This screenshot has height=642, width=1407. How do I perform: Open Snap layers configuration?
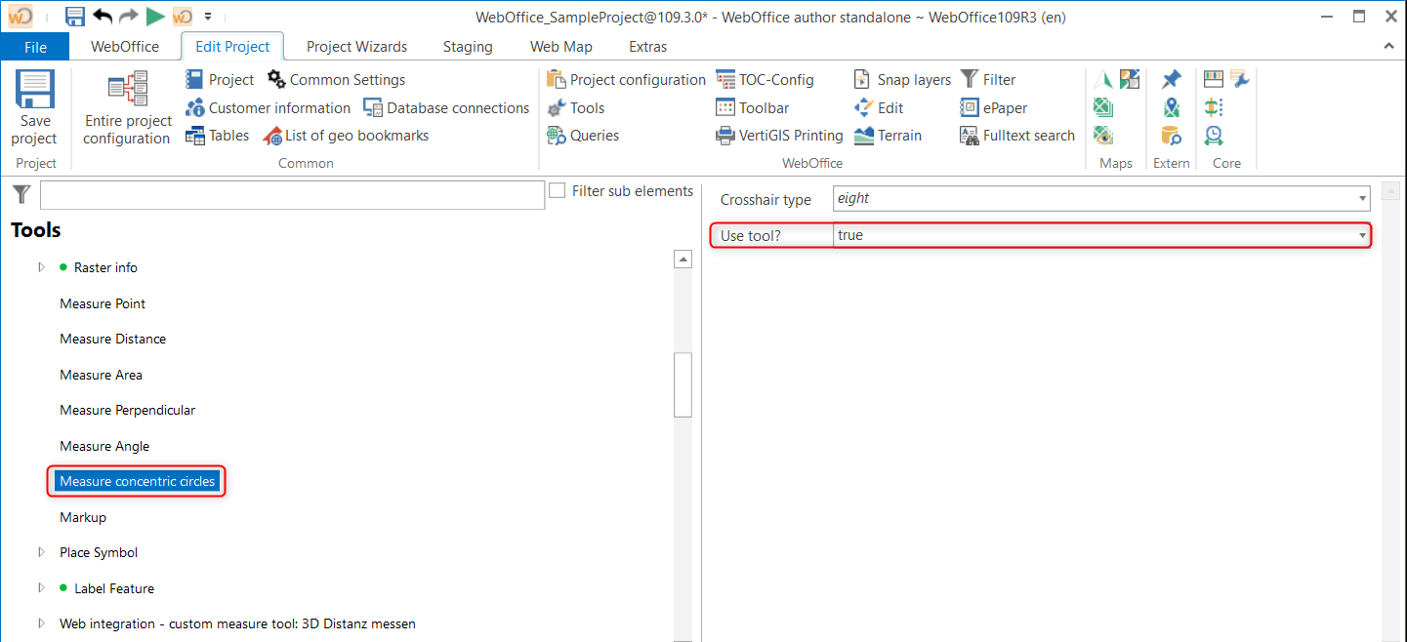coord(899,79)
